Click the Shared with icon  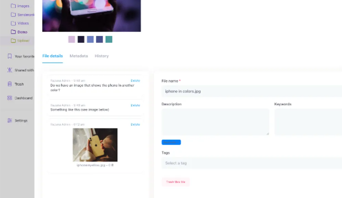coord(10,70)
